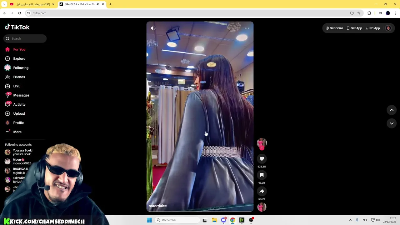Image resolution: width=400 pixels, height=225 pixels.
Task: Open File Explorer from the taskbar
Action: pyautogui.click(x=214, y=220)
